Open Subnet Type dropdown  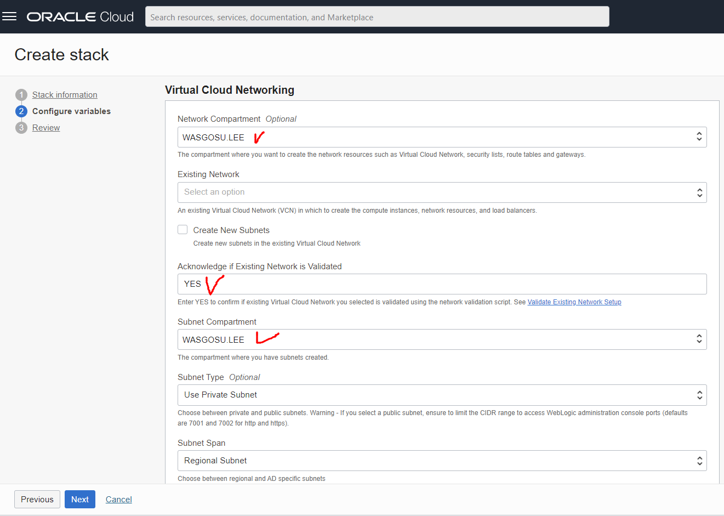[x=442, y=395]
